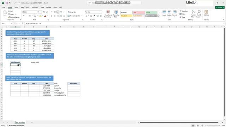226x127 pixels.
Task: Increase indent in Alignment group
Action: (64, 16)
